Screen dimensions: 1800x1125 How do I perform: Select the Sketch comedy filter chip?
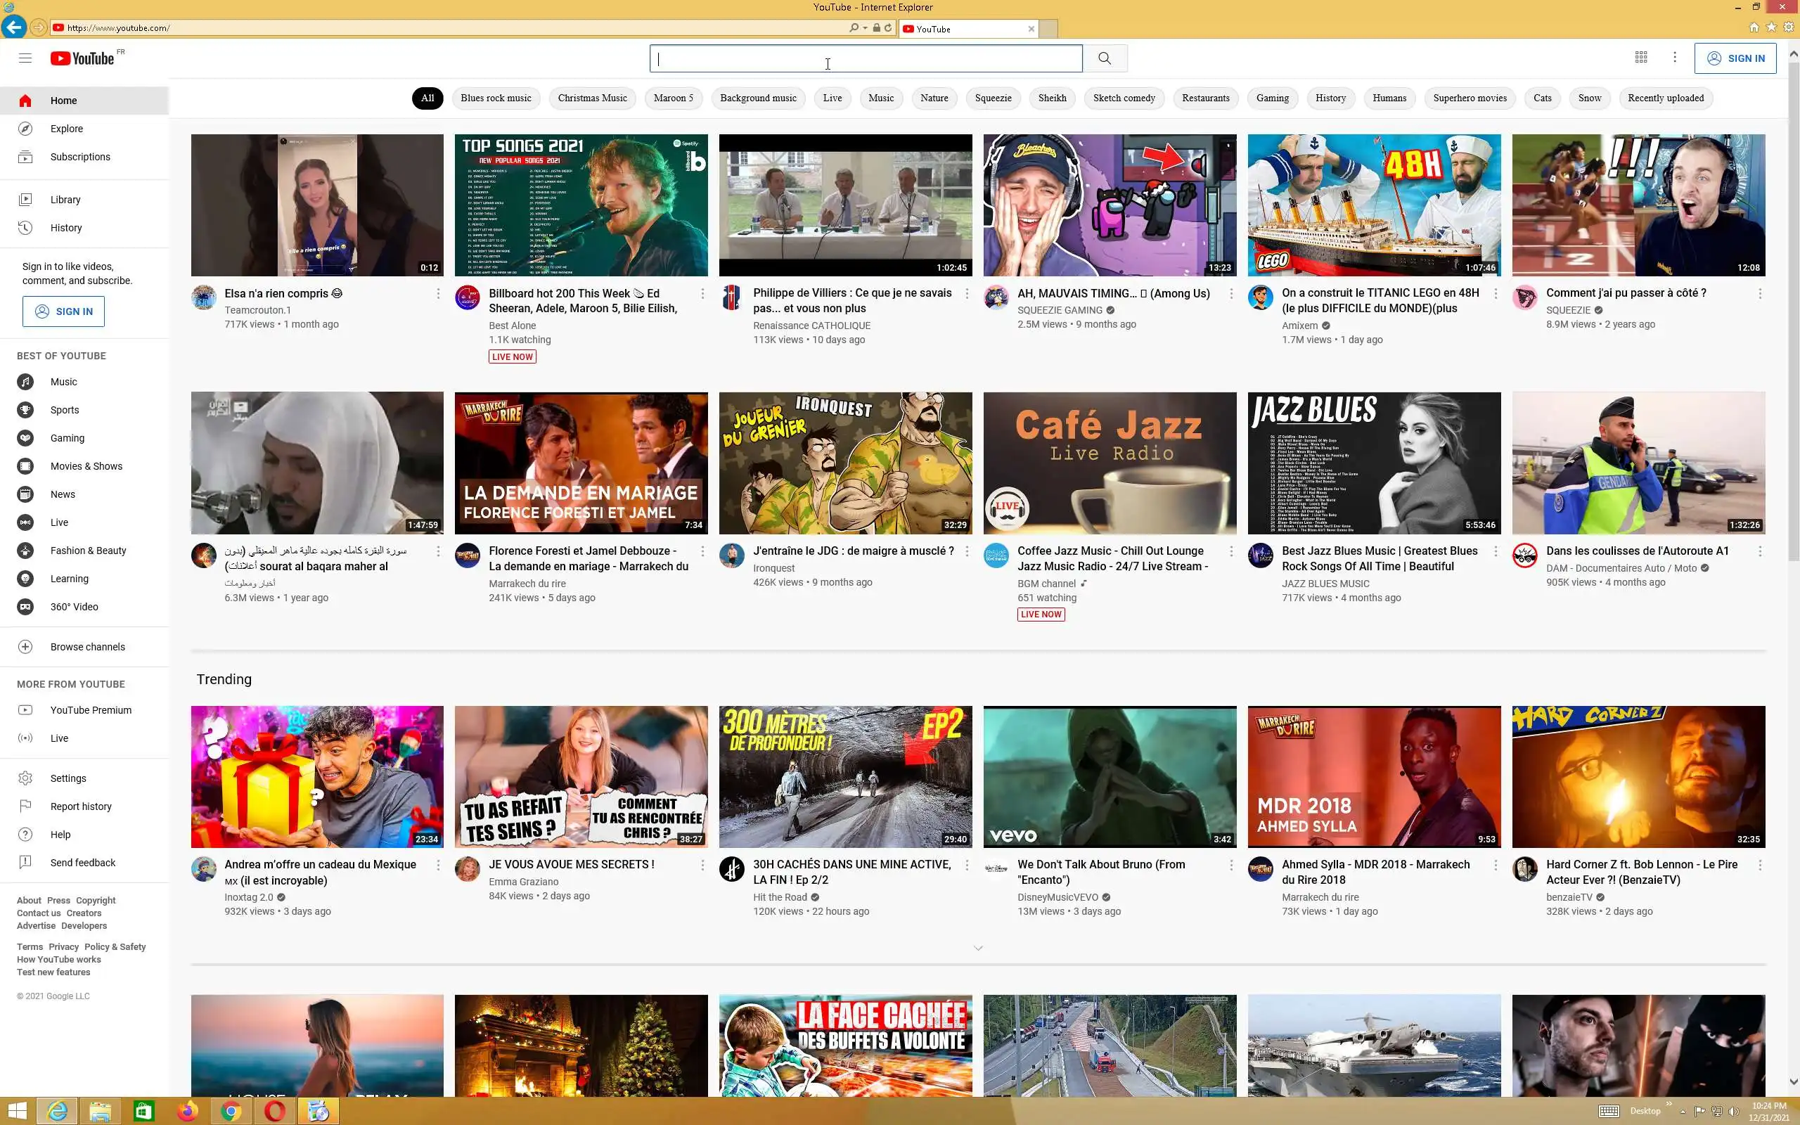(x=1123, y=98)
